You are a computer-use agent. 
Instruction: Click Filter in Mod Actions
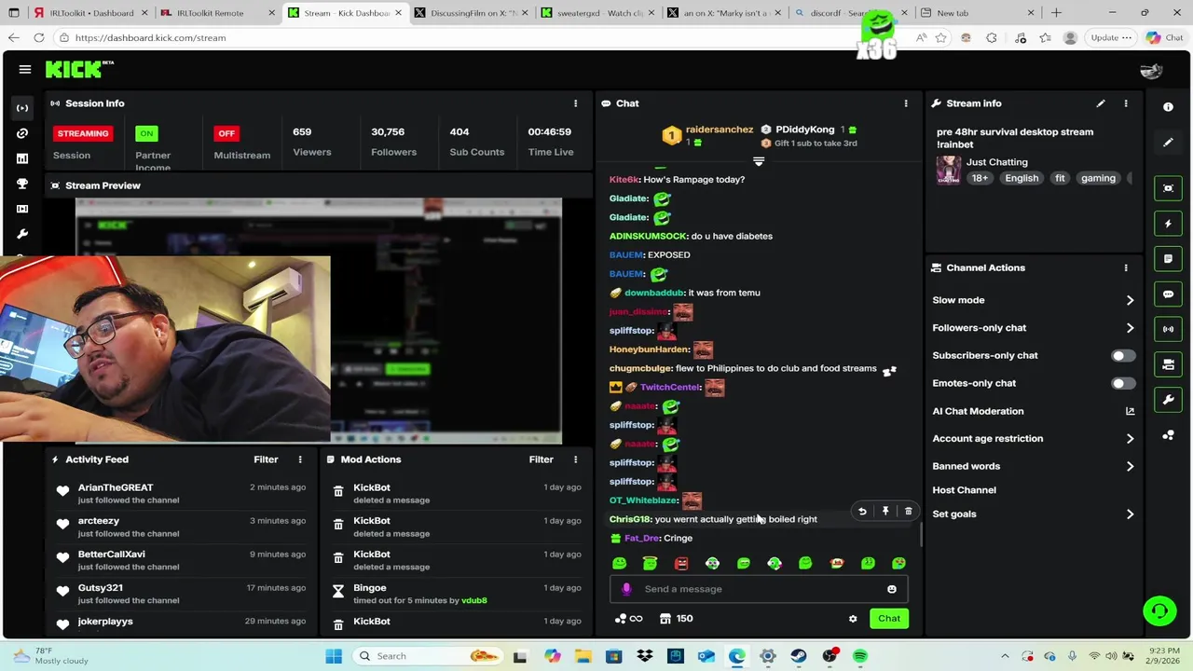(541, 459)
